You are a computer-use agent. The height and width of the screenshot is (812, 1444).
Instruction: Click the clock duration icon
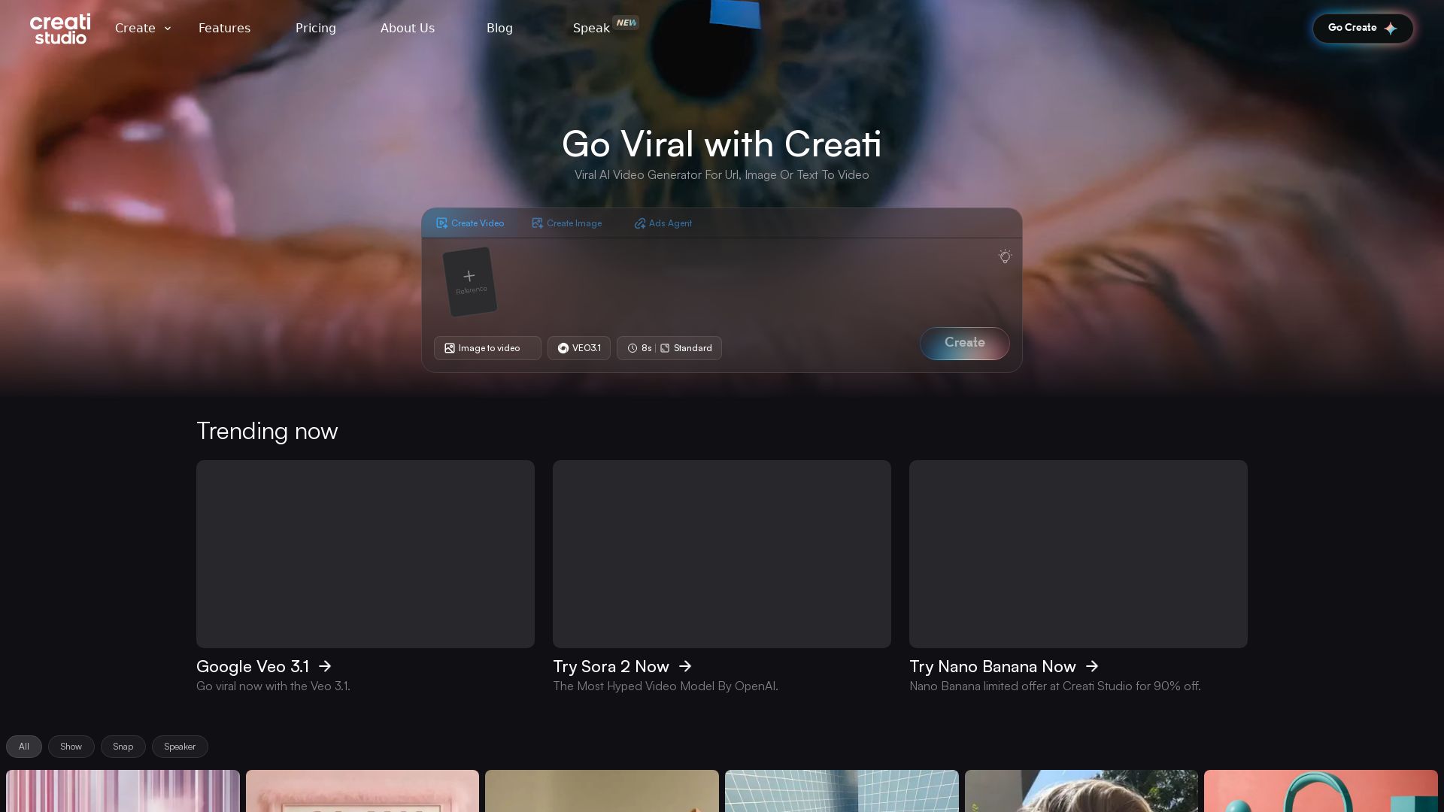(633, 348)
